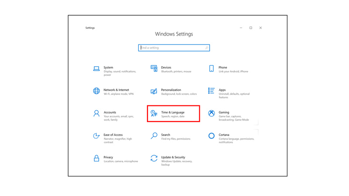Open the Network & Internet globe icon
This screenshot has height=196, width=349.
point(96,91)
